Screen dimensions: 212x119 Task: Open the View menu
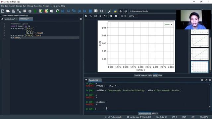pyautogui.click(x=58, y=6)
